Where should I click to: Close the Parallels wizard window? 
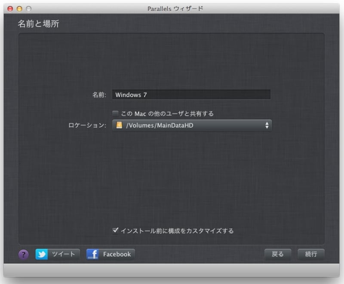pyautogui.click(x=10, y=9)
